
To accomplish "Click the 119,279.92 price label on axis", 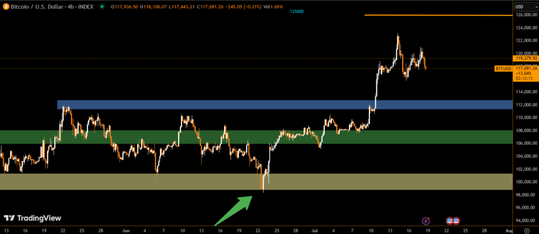I will 526,58.
